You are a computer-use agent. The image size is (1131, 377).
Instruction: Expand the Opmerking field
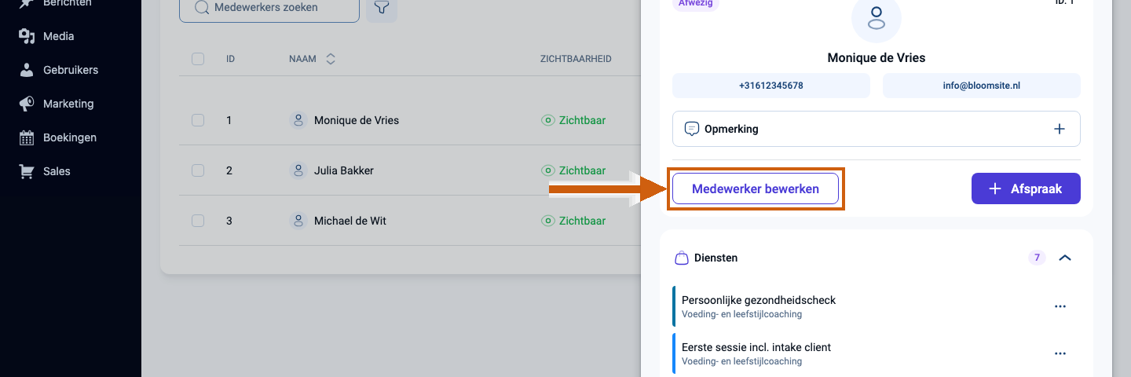[x=877, y=129]
